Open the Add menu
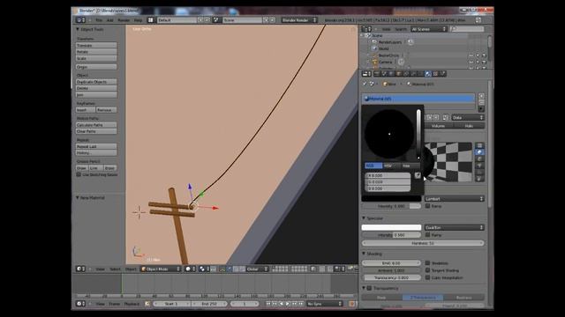This screenshot has width=565, height=317. (x=109, y=20)
